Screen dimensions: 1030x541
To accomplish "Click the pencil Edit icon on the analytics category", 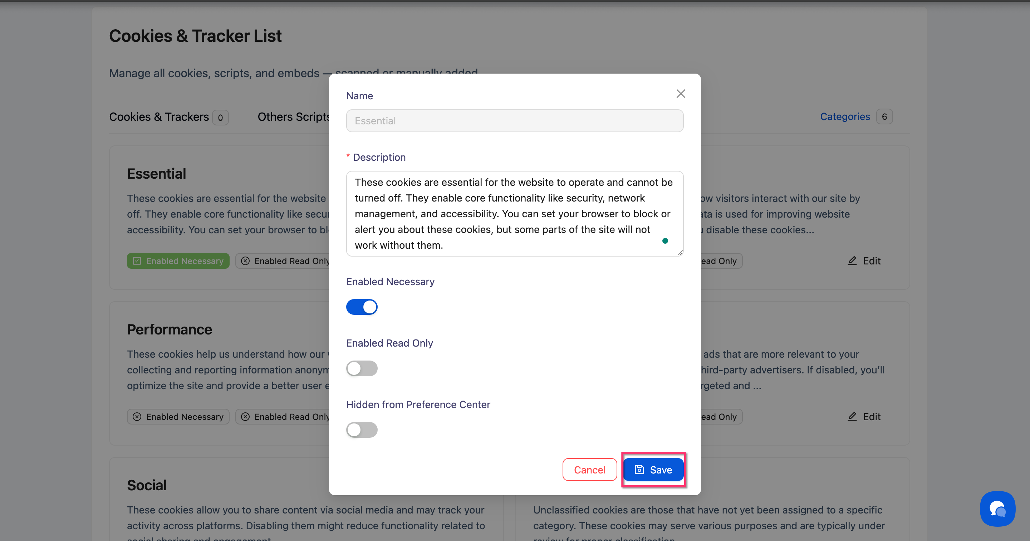I will (852, 260).
